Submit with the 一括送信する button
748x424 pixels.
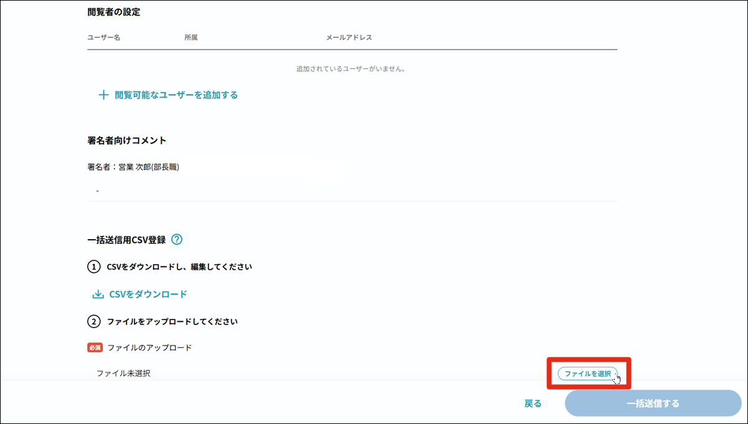point(653,403)
